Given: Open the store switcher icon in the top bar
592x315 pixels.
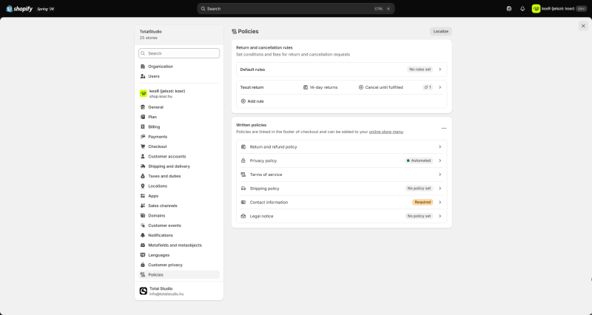Looking at the screenshot, I should coord(509,9).
